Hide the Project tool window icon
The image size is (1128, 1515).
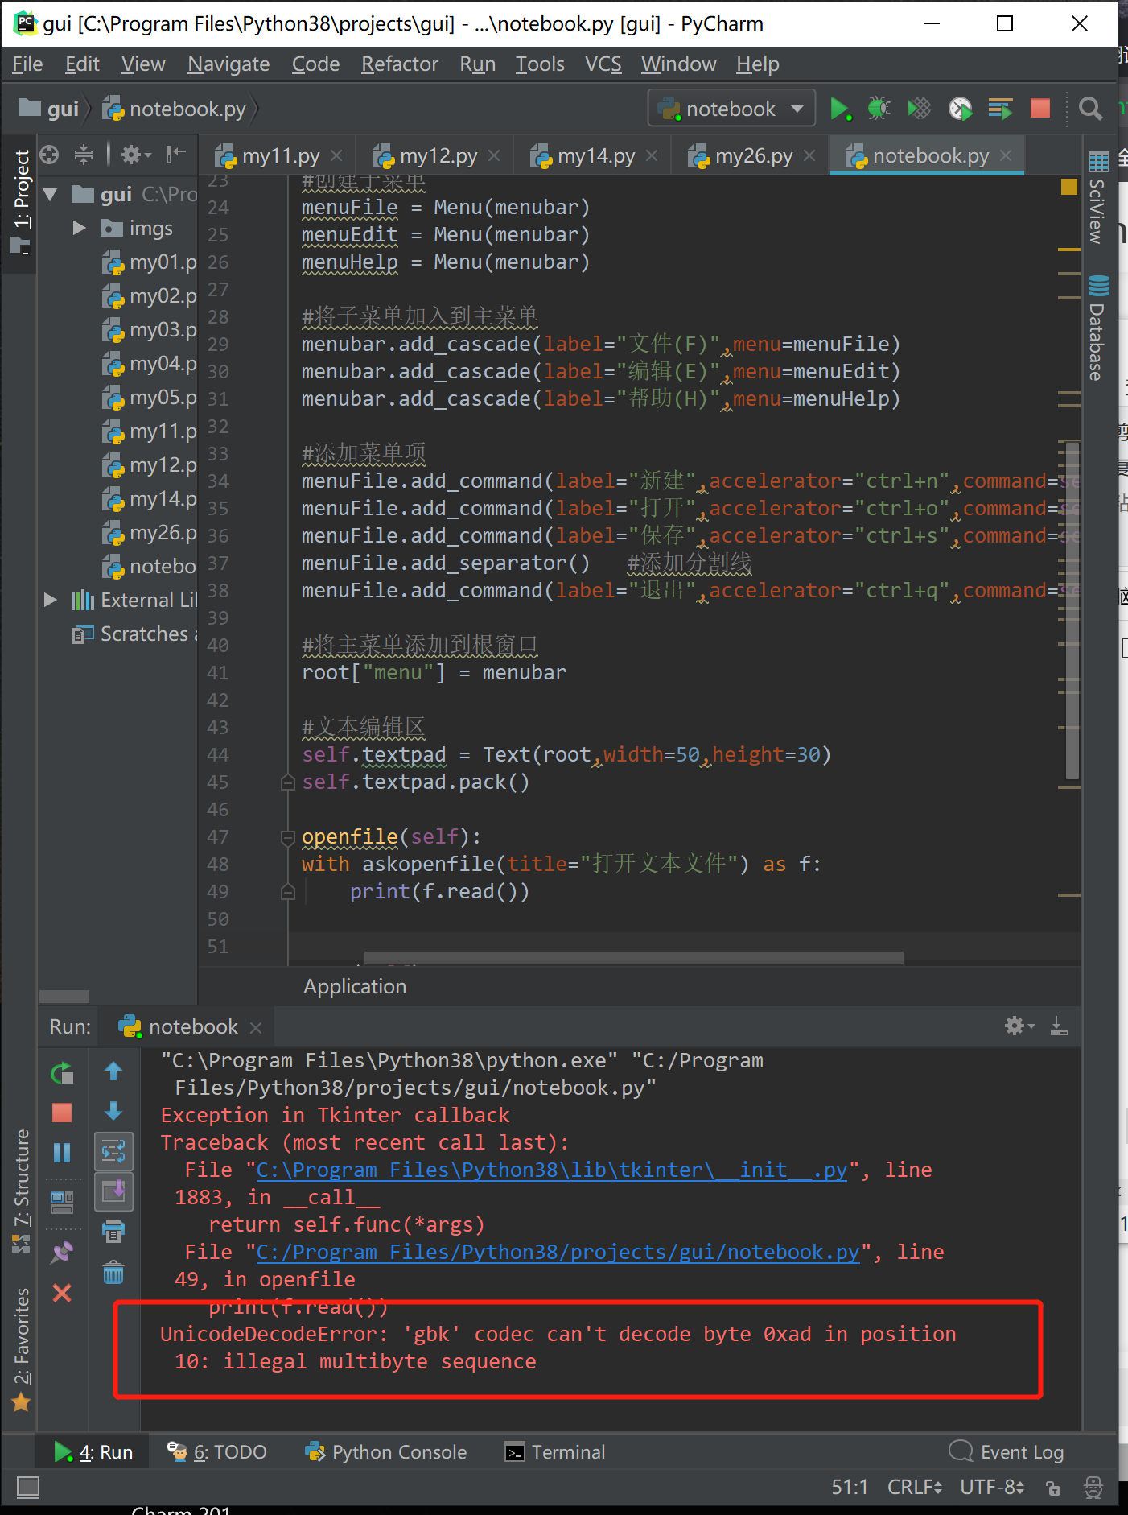[x=175, y=155]
